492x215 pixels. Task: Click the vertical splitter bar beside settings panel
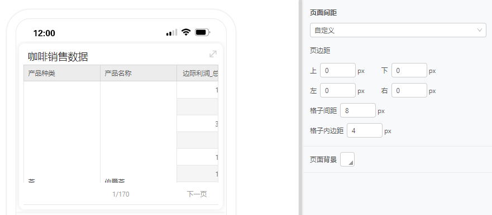[x=300, y=107]
